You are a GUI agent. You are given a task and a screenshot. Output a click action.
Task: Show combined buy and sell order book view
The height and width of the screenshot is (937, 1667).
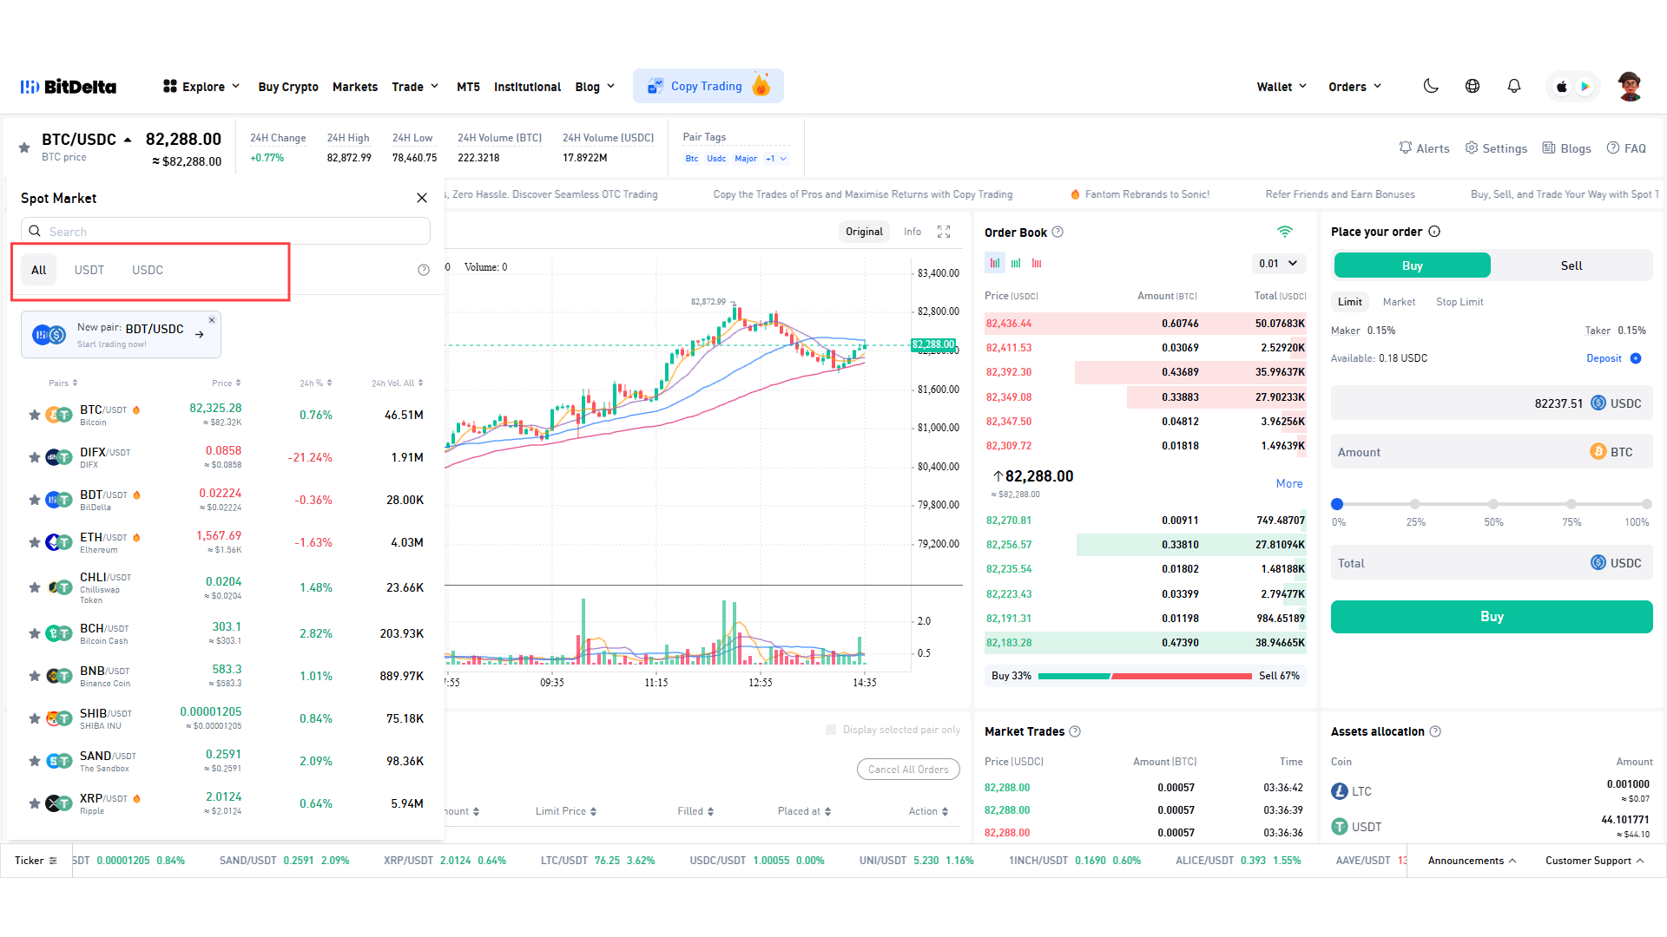click(995, 263)
